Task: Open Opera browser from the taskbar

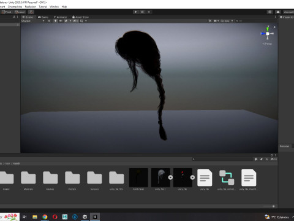Action: point(55,217)
